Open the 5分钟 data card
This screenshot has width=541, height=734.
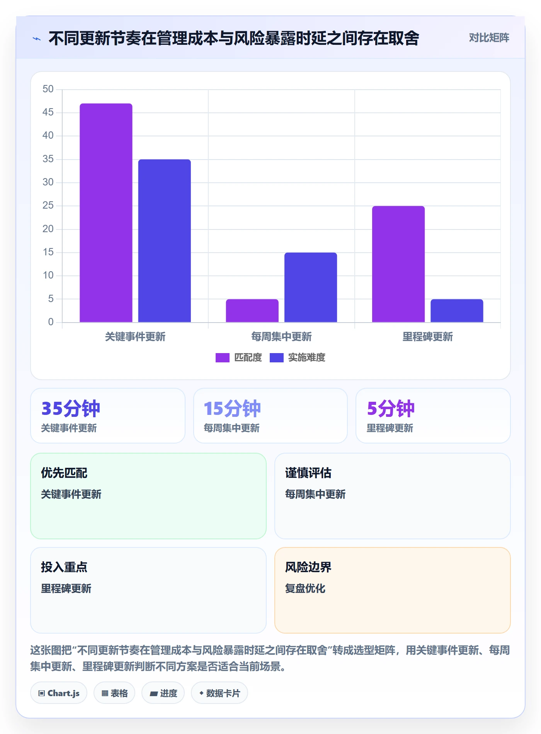coord(433,416)
